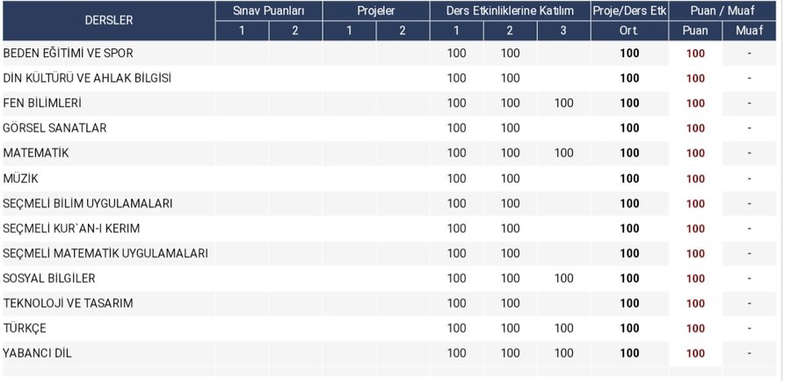
Task: Click the Projeler column header
Action: pos(376,11)
